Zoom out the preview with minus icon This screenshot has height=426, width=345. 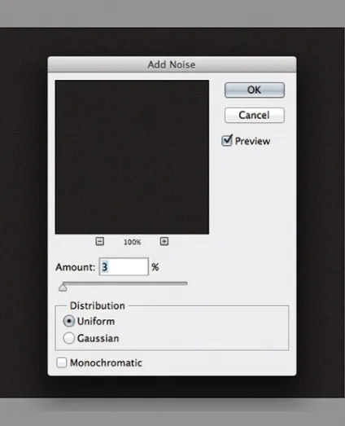[x=100, y=241]
